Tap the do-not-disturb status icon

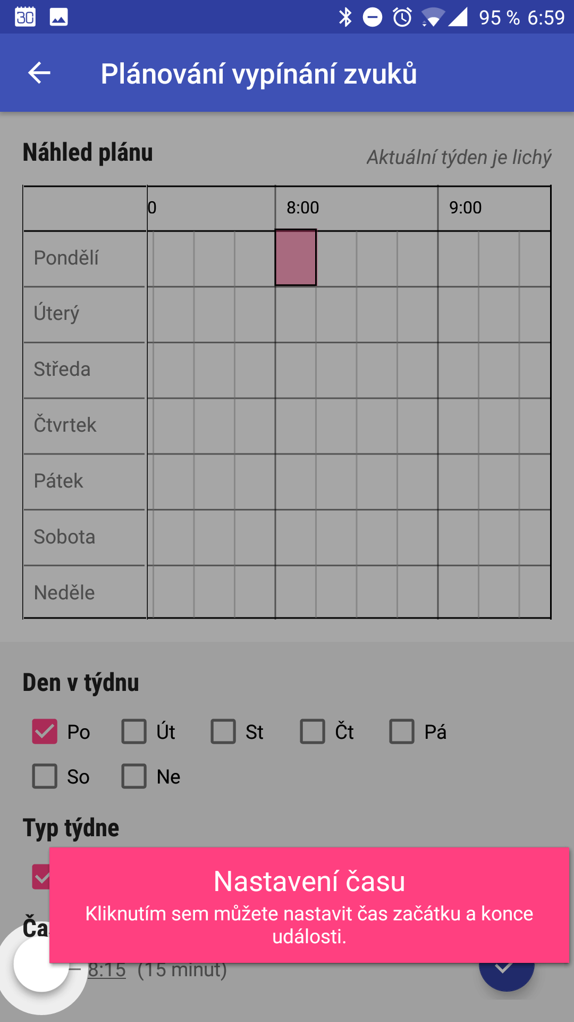point(373,17)
